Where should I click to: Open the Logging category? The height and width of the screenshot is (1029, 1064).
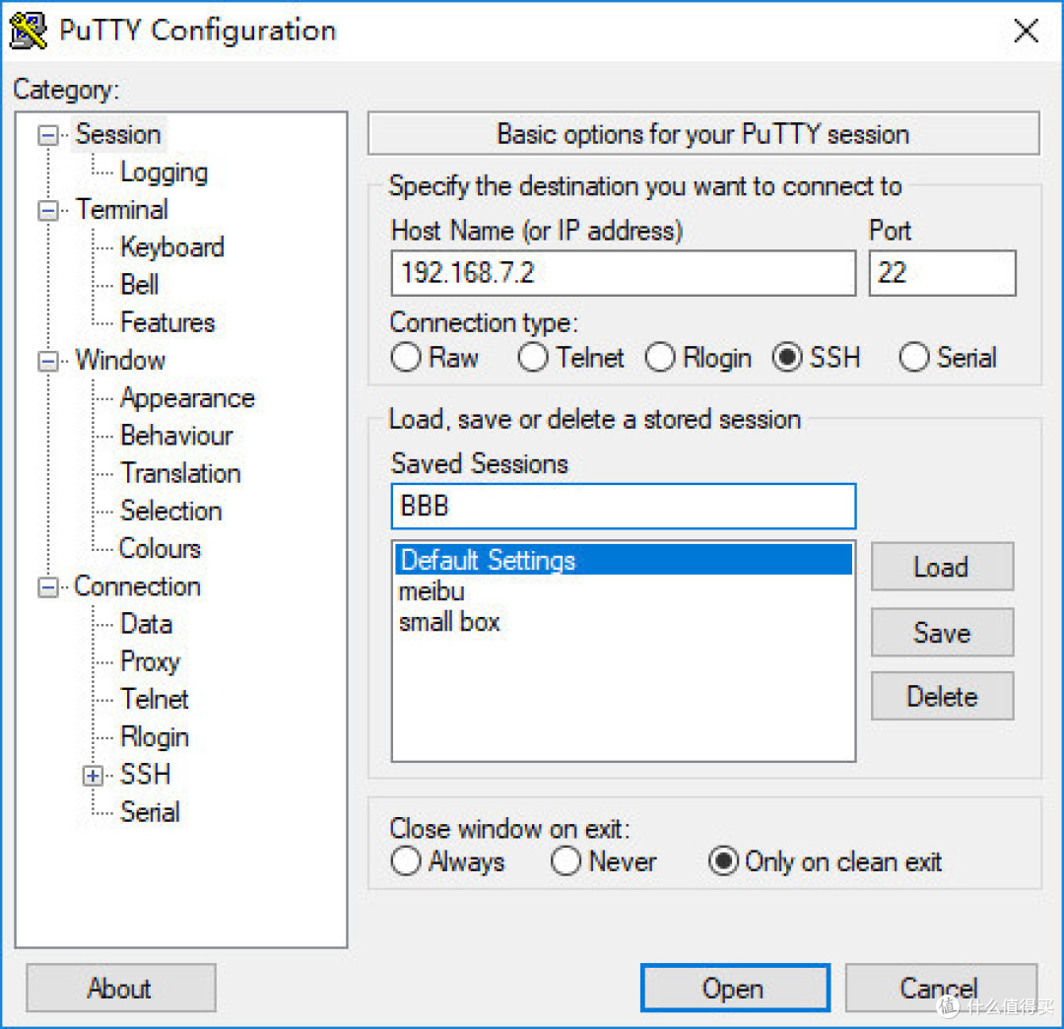(164, 172)
